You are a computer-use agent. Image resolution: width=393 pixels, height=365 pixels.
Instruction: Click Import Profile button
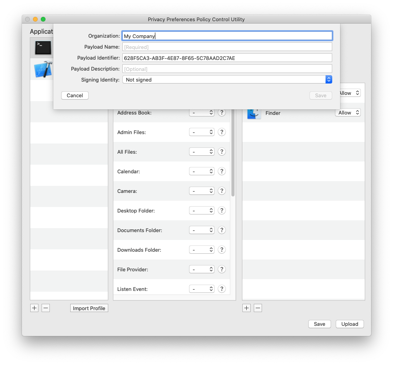[x=89, y=308]
